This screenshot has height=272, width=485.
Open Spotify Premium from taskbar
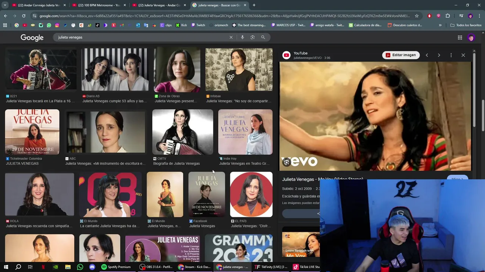[116, 267]
